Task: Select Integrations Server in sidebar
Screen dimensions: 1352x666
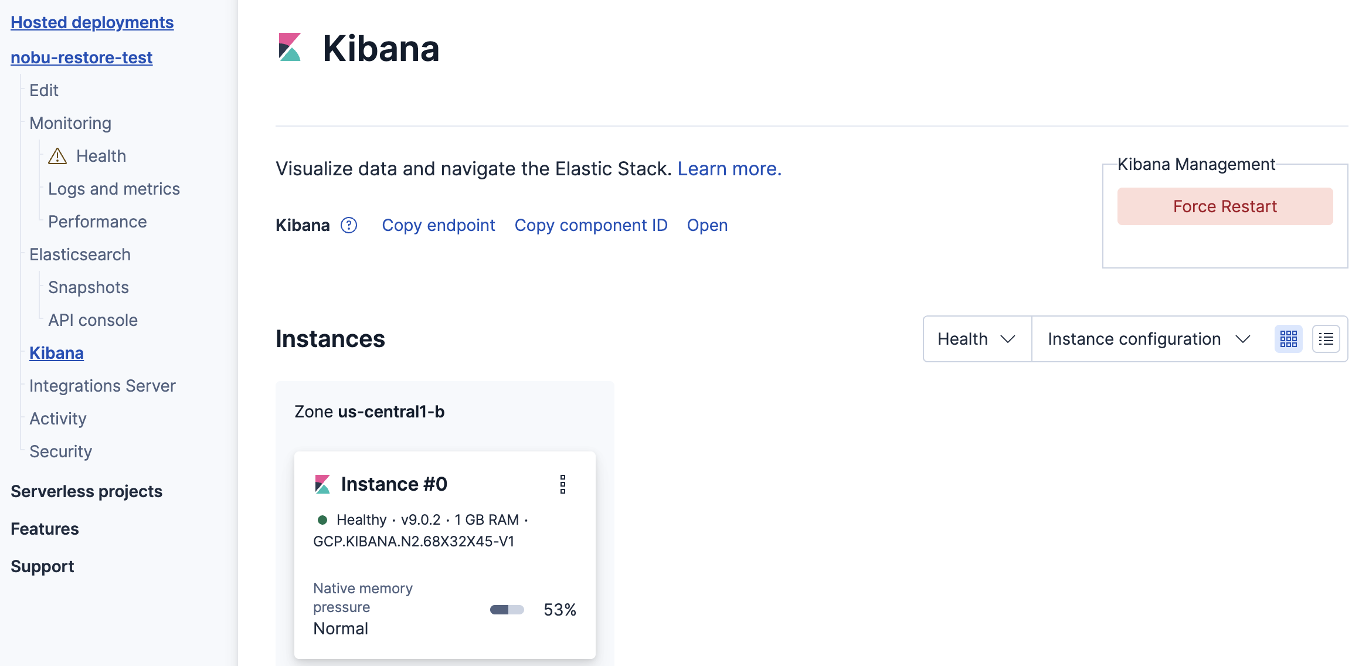Action: [103, 386]
